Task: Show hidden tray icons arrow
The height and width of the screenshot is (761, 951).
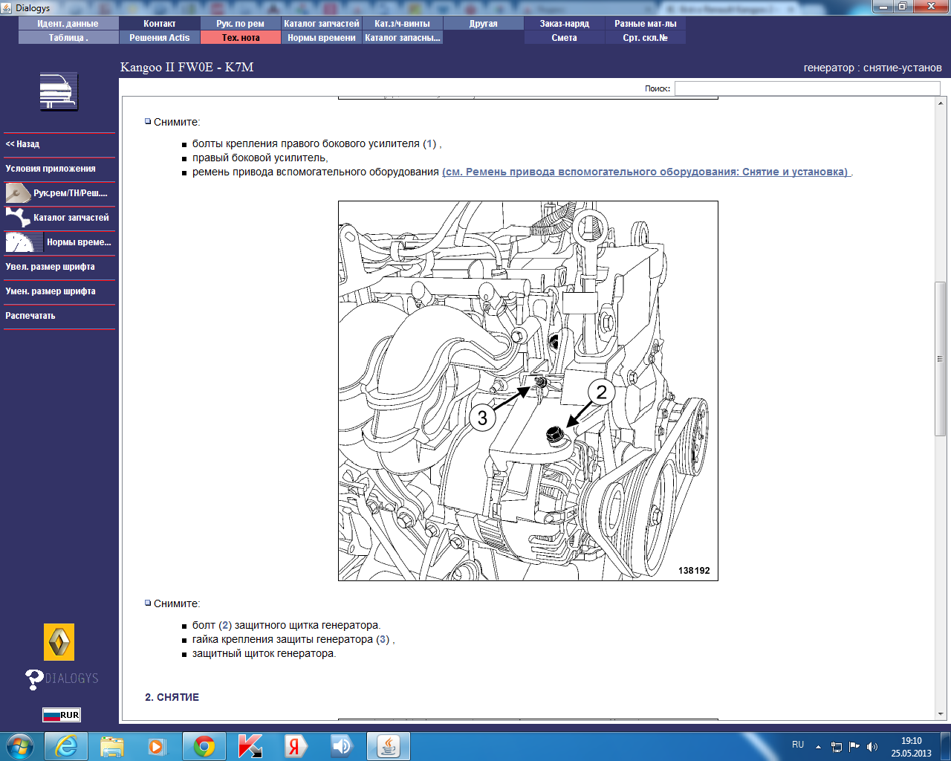Action: pyautogui.click(x=818, y=747)
